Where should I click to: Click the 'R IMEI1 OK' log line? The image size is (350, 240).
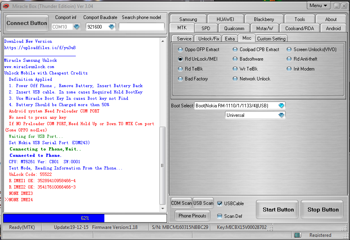(42, 181)
